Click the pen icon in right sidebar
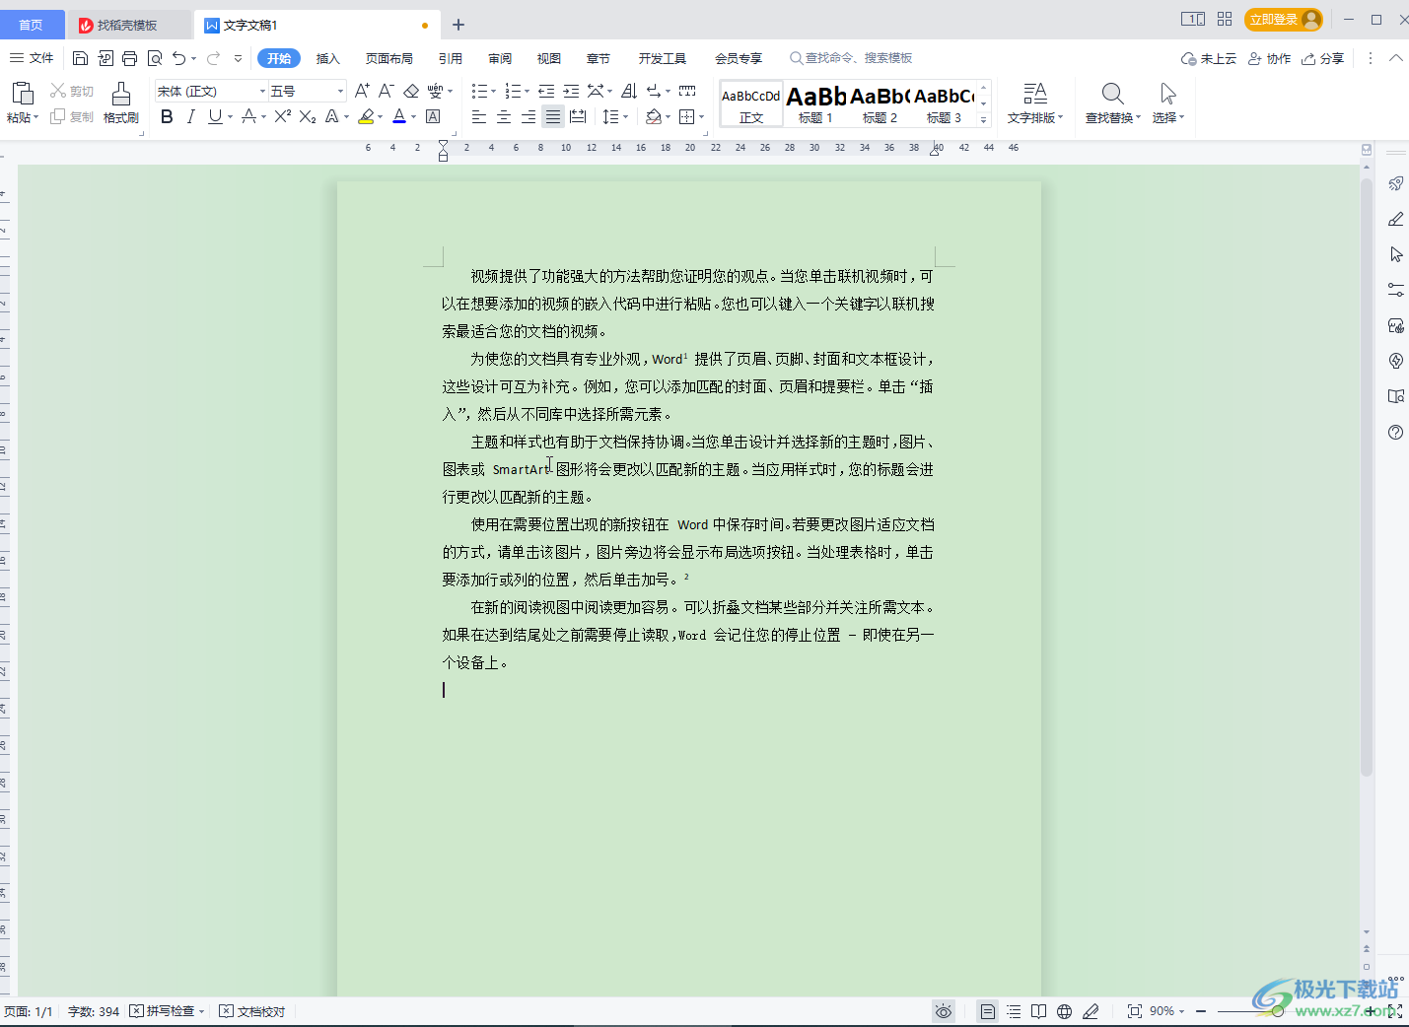This screenshot has height=1027, width=1409. pos(1396,219)
